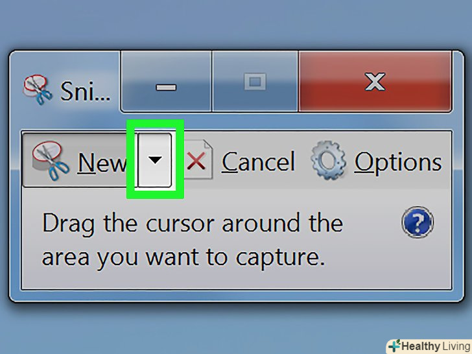Click the truncated 'Sni...' window title
Screen dimensions: 472x354
tap(85, 91)
